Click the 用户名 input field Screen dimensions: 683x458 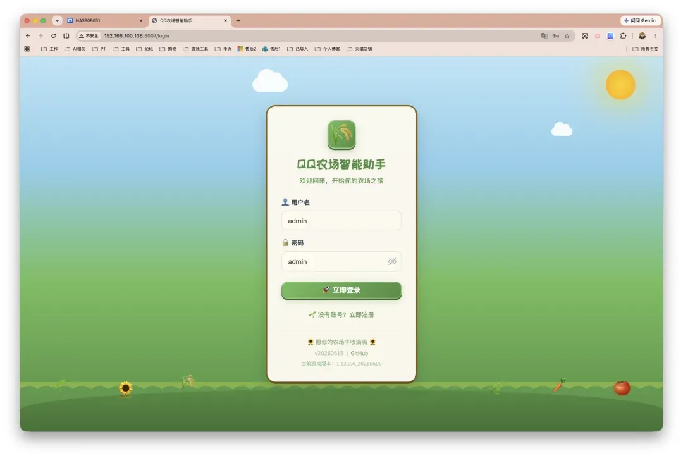pyautogui.click(x=341, y=221)
